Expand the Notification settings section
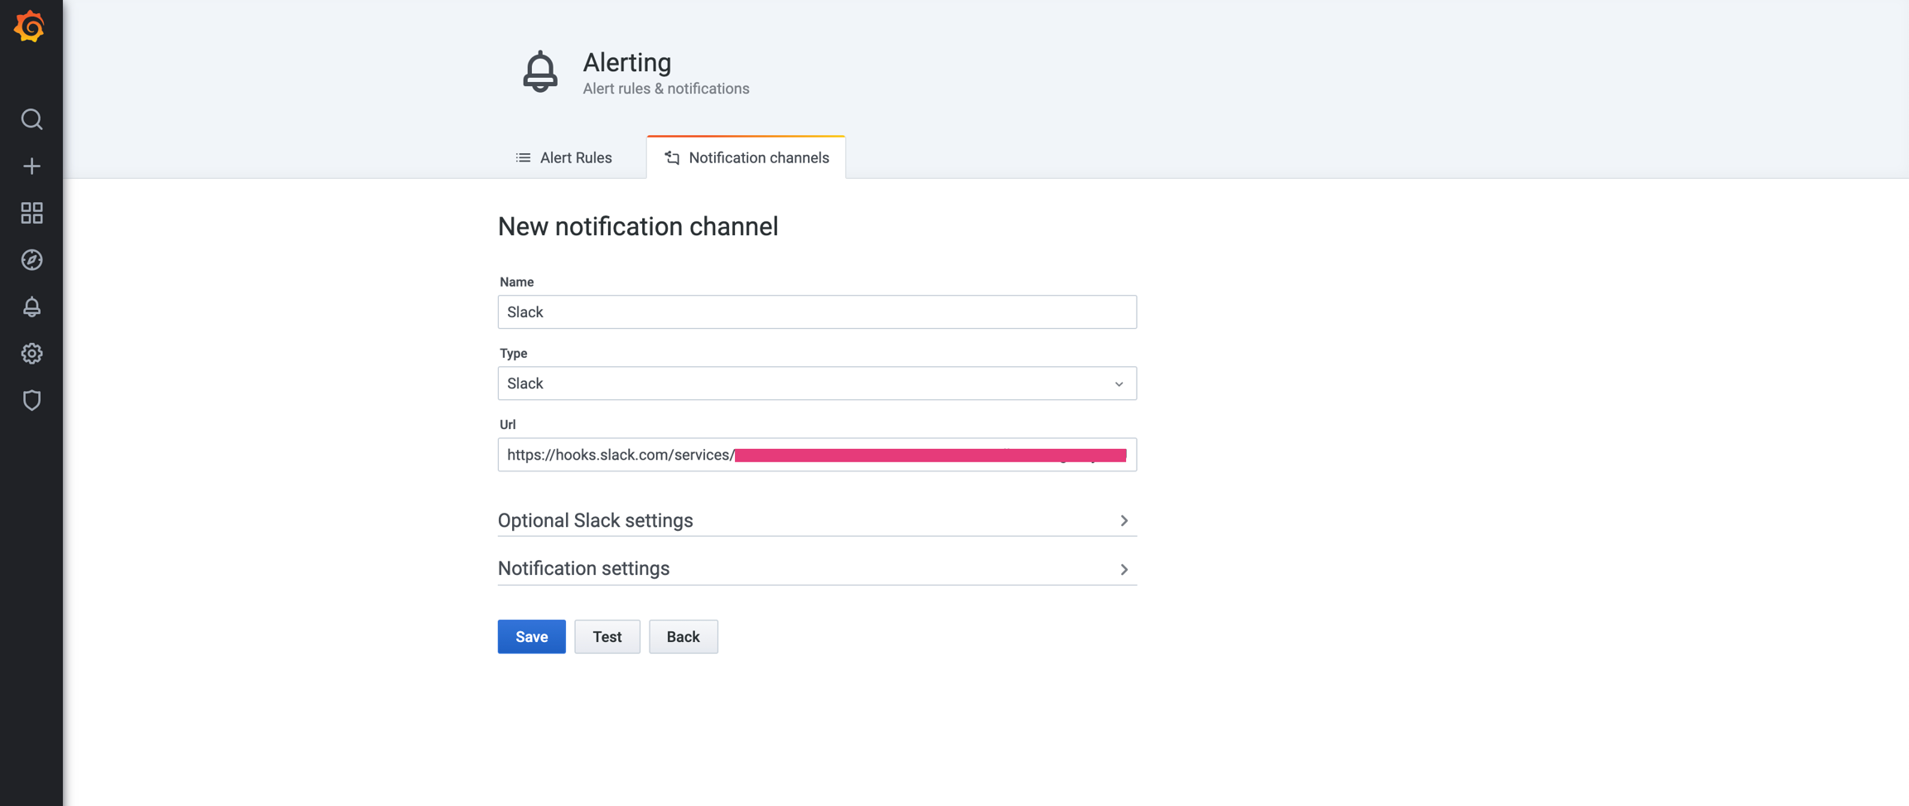Image resolution: width=1909 pixels, height=806 pixels. (584, 568)
